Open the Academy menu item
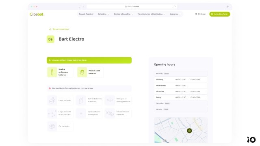 (x=174, y=14)
